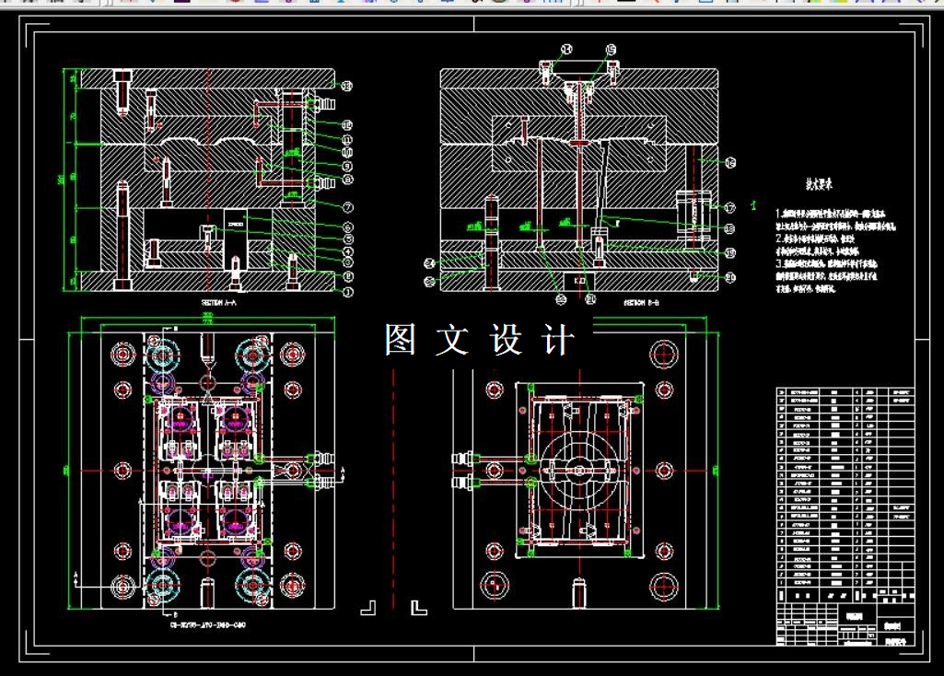Select part balloon number 20

click(729, 277)
